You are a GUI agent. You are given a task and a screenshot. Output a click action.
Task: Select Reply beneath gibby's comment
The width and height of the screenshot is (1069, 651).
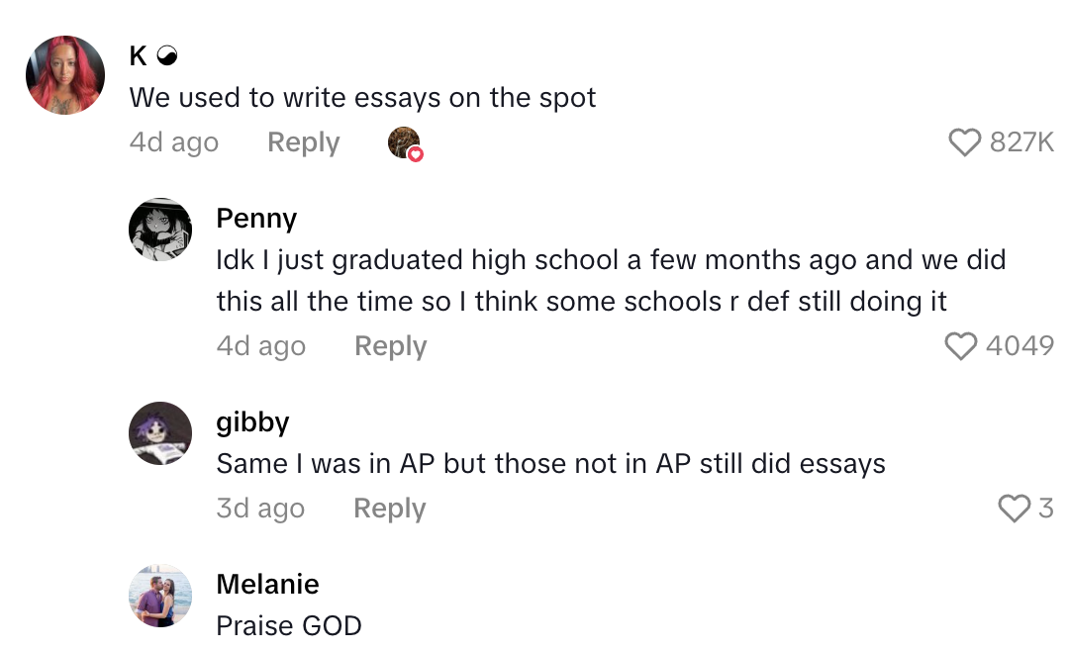tap(389, 509)
